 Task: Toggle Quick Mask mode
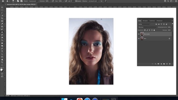coord(2,74)
